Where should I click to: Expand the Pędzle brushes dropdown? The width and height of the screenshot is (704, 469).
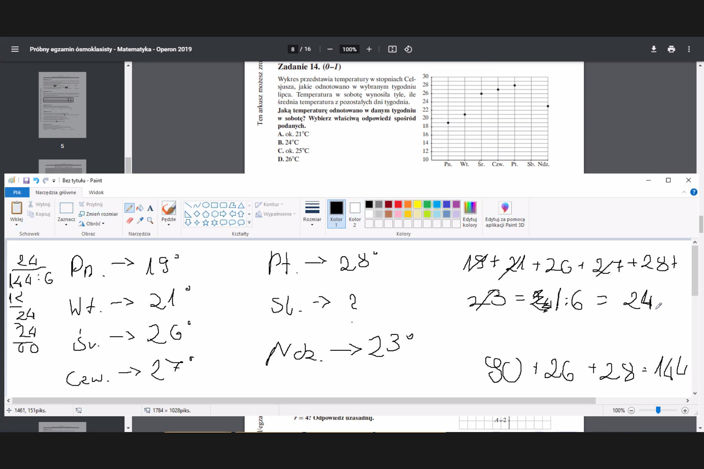coord(168,224)
